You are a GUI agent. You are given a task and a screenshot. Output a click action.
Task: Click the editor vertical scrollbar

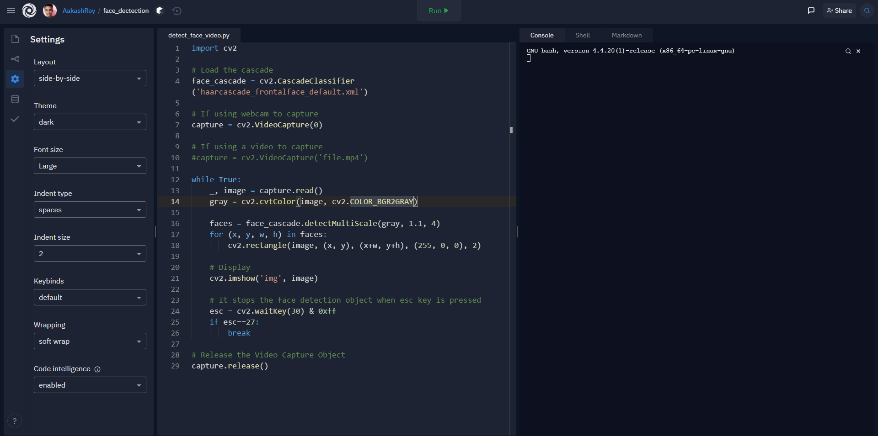(511, 131)
